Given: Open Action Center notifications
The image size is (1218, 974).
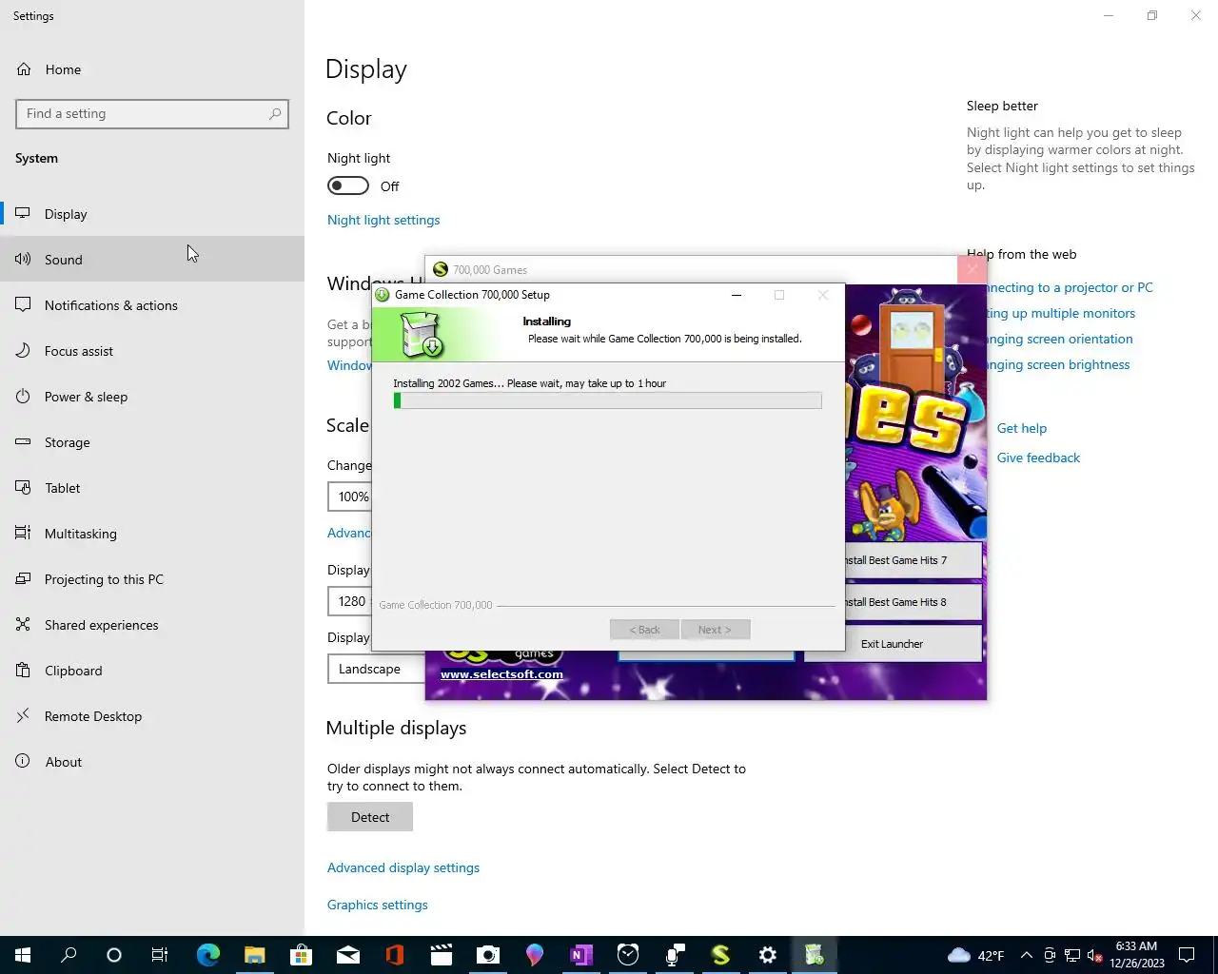Looking at the screenshot, I should coord(1187,955).
